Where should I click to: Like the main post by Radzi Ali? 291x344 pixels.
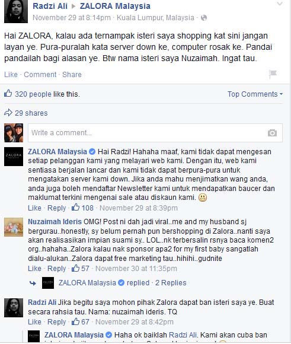coord(11,75)
